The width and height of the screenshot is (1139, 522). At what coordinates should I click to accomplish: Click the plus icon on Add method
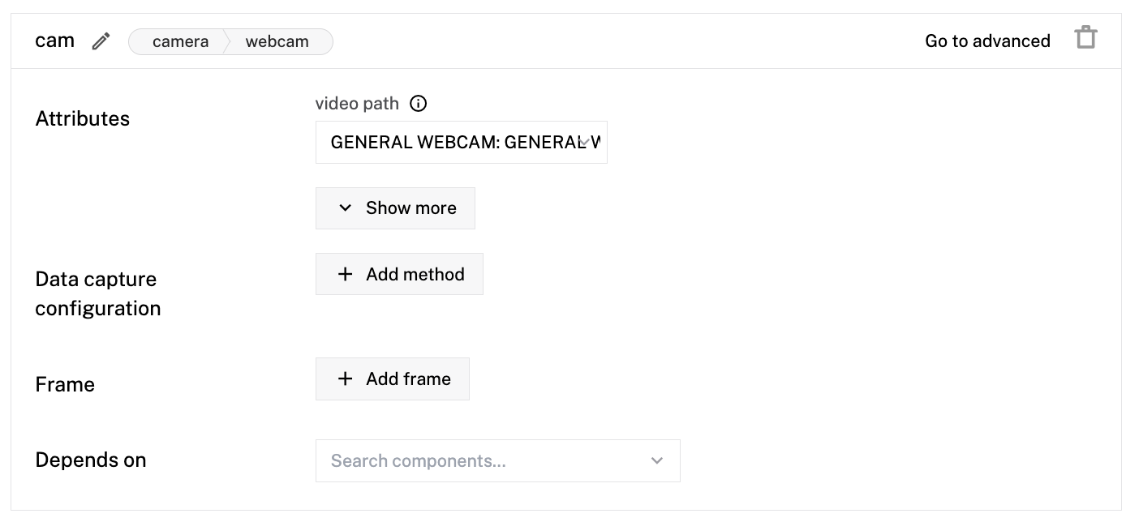tap(345, 274)
